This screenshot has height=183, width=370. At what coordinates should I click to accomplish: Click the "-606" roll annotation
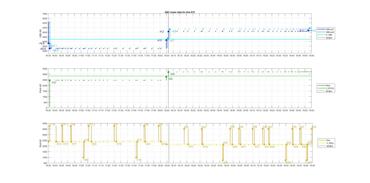click(86, 160)
